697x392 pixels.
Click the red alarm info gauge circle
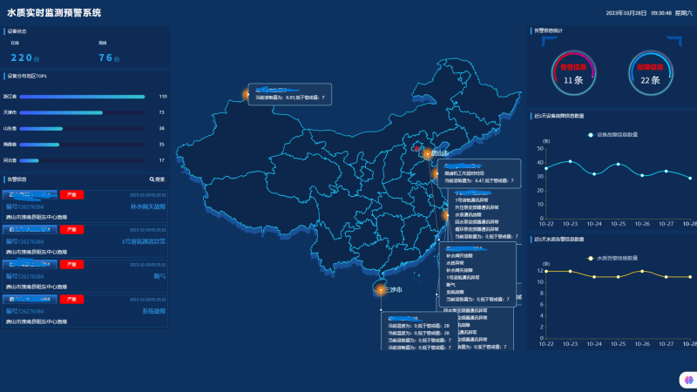click(573, 73)
